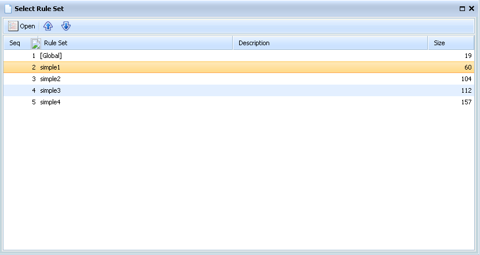Click the document icon in the title bar
This screenshot has height=255, width=480.
click(x=8, y=9)
